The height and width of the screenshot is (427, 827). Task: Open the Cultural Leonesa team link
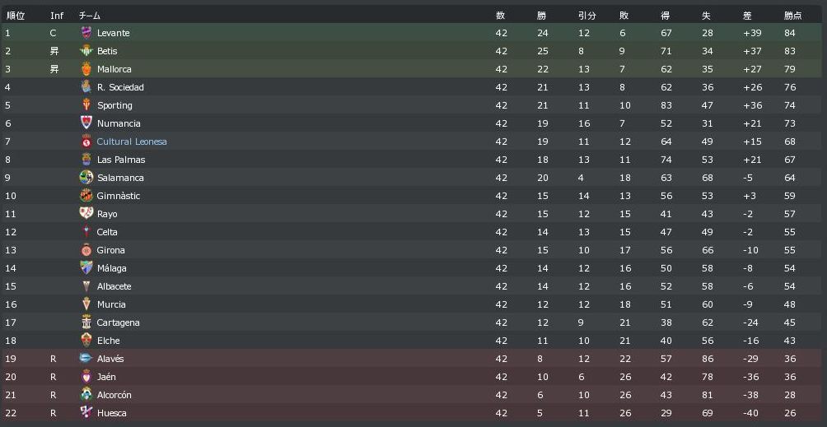(132, 142)
